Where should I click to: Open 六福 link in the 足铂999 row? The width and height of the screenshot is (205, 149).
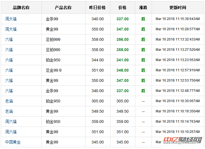pos(9,39)
